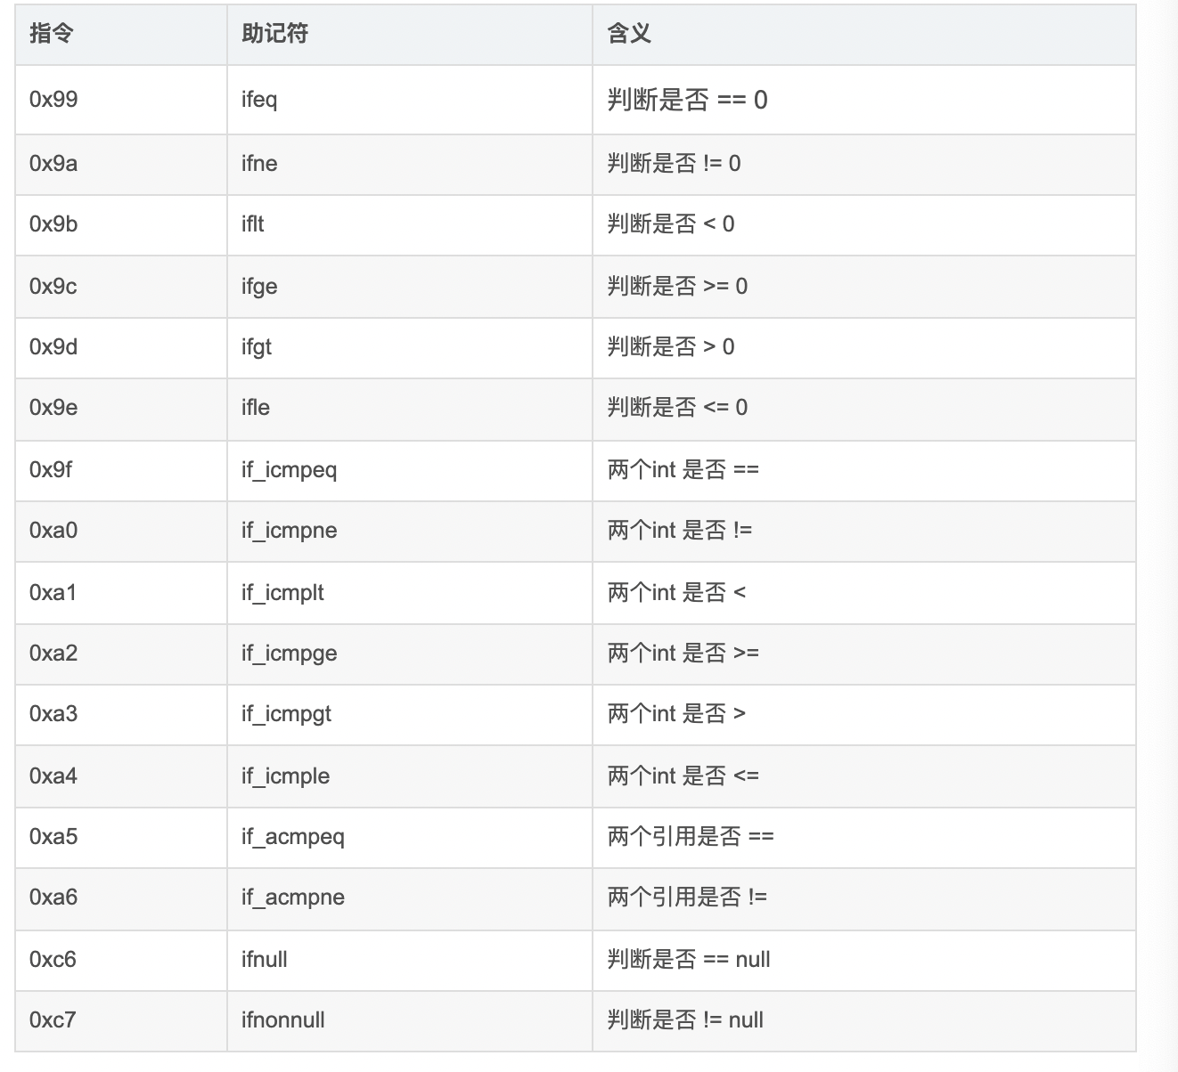The height and width of the screenshot is (1072, 1178).
Task: Select the 判断是否 <= 0 cell
Action: tap(864, 410)
